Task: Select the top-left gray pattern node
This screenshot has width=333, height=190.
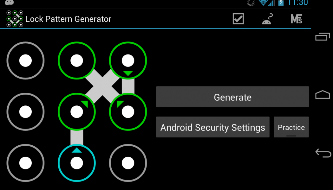Action: pos(25,61)
